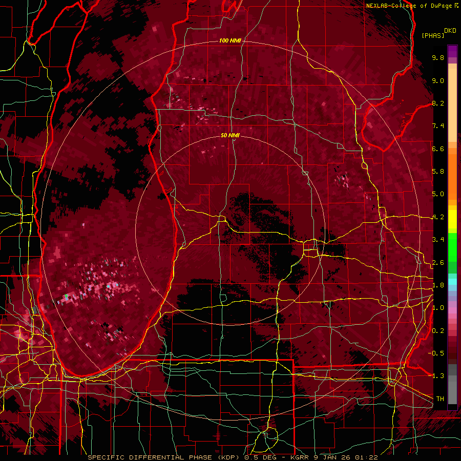
Task: Click the 5.0 scale value
Action: [438, 194]
